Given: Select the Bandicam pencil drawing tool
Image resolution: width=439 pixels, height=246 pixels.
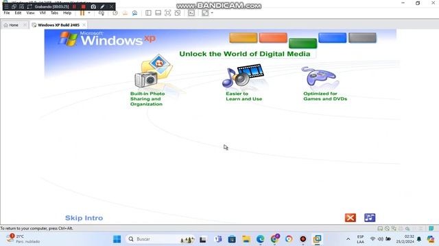Looking at the screenshot, I should click(x=102, y=6).
